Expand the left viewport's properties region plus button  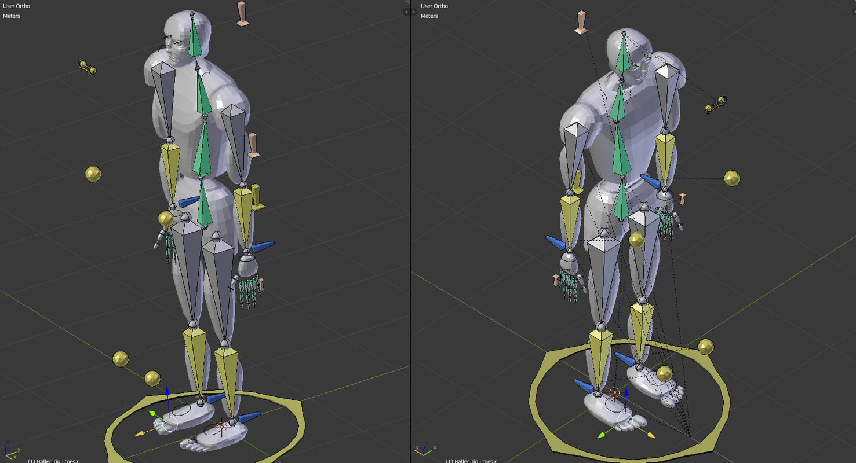406,12
